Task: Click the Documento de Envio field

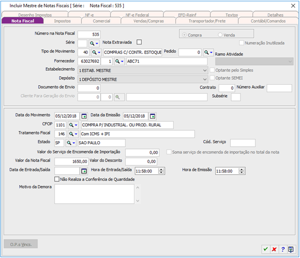Action: tap(89, 88)
